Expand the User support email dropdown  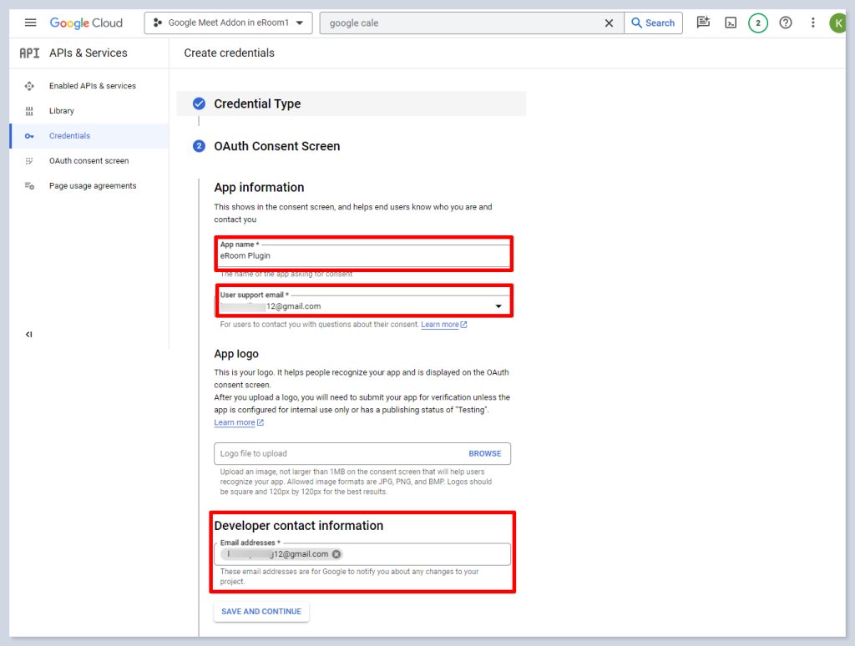pos(498,306)
